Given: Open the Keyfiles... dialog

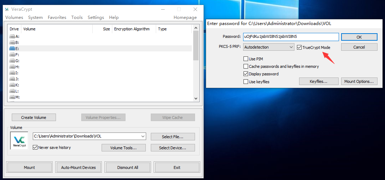Looking at the screenshot, I should pyautogui.click(x=318, y=81).
